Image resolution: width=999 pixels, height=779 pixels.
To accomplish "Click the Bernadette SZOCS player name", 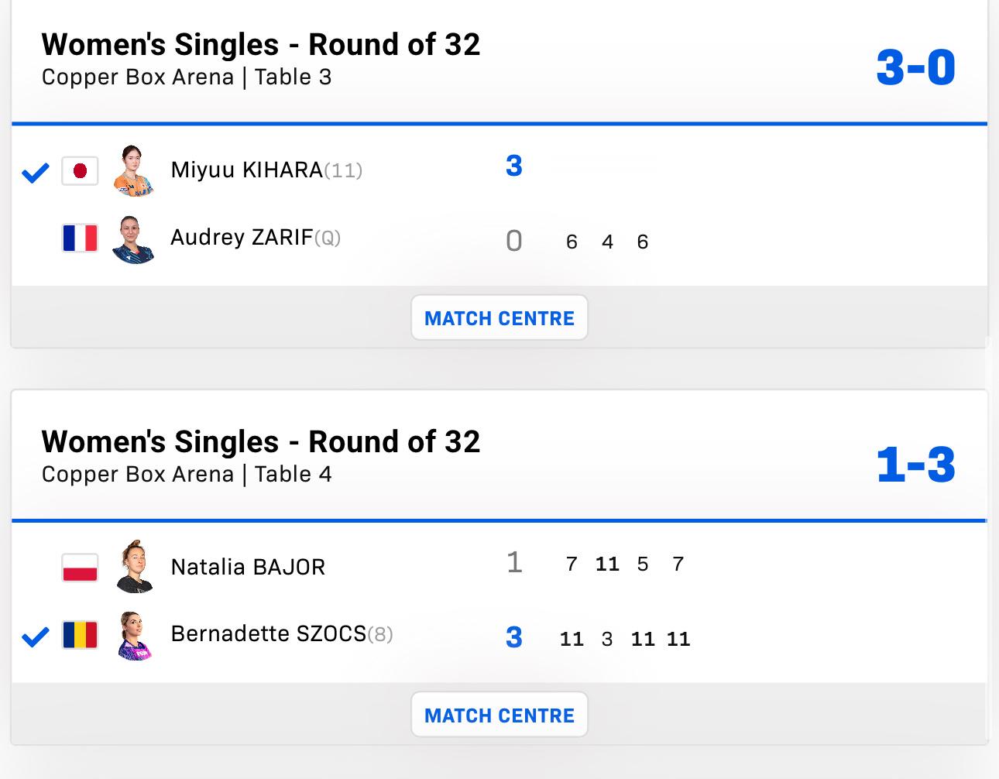I will [x=268, y=634].
